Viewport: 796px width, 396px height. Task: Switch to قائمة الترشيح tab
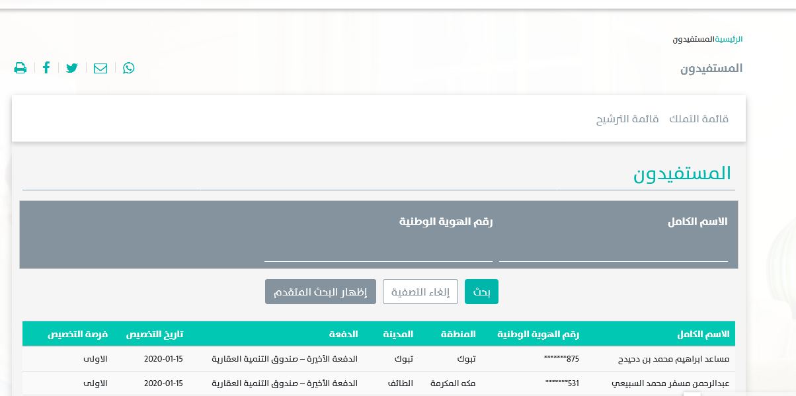(627, 119)
